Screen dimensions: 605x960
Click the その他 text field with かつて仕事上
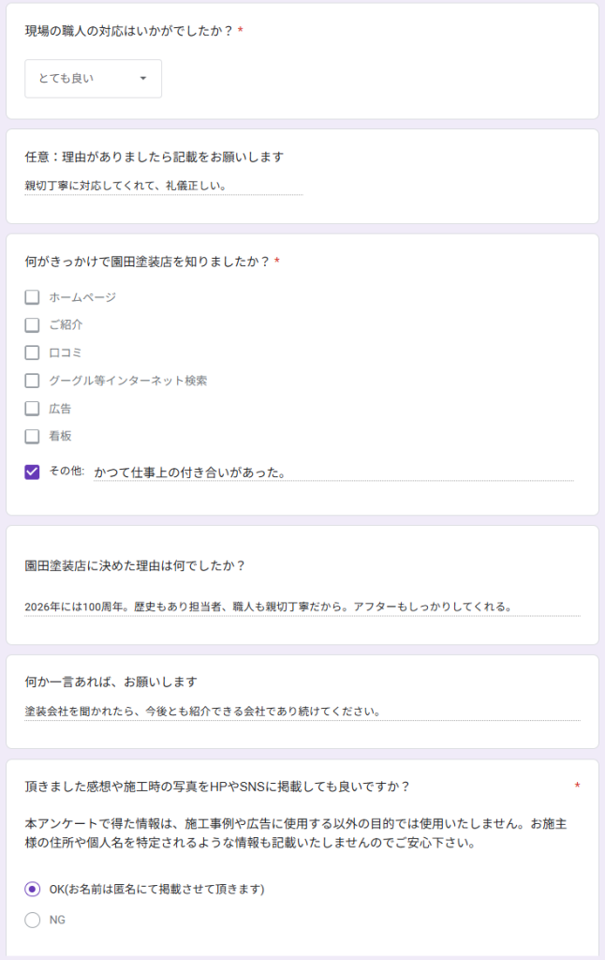click(x=332, y=472)
